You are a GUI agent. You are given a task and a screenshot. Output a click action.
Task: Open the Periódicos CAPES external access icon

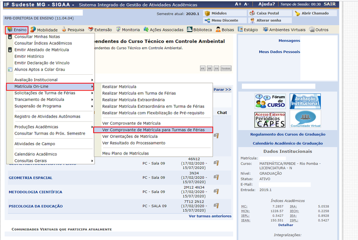[x=270, y=120]
